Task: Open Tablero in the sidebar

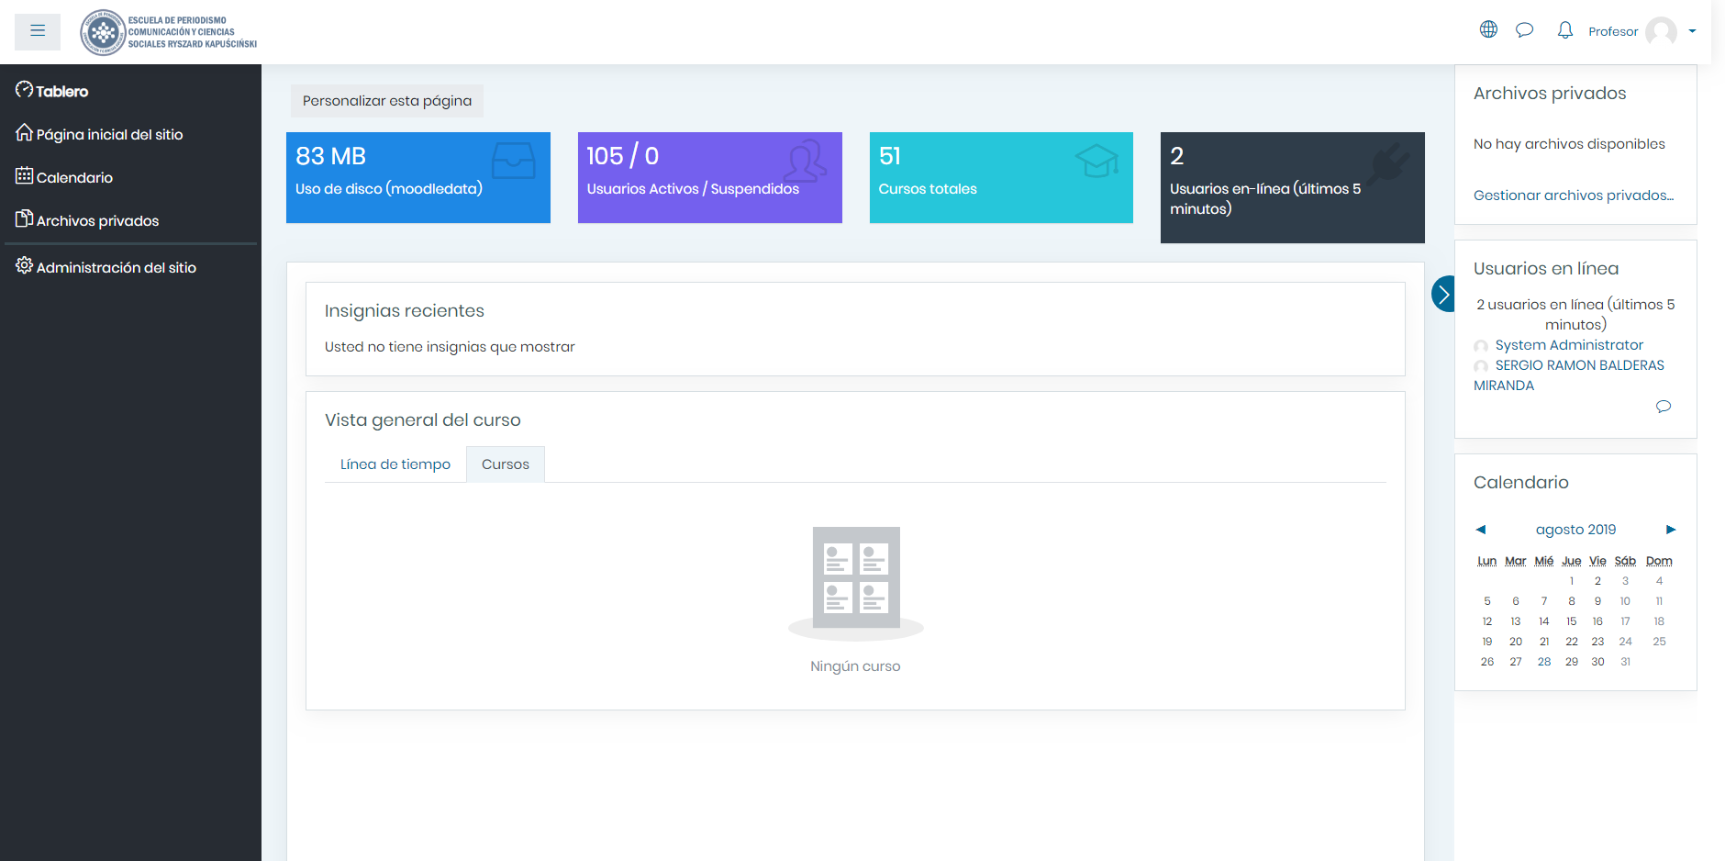Action: (61, 91)
